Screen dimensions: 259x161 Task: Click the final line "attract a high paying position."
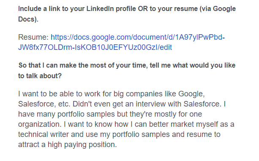68,145
